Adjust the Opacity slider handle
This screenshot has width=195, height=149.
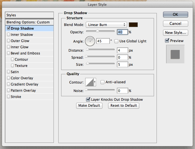(97, 31)
